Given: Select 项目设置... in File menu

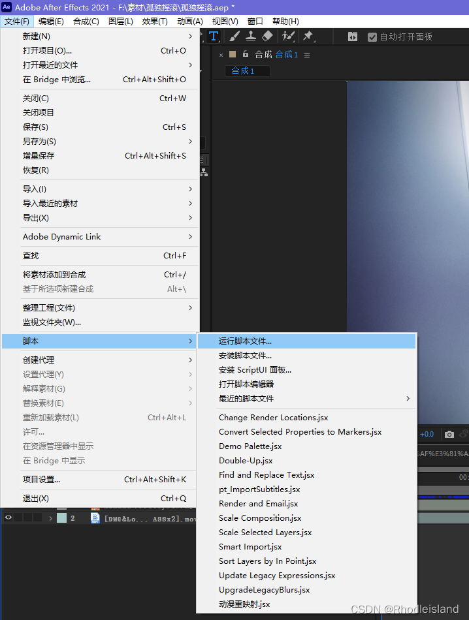Looking at the screenshot, I should pyautogui.click(x=99, y=479).
